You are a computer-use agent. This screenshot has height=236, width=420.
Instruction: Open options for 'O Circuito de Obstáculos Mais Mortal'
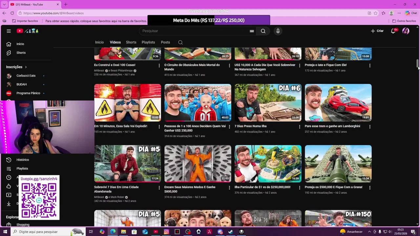[x=229, y=66]
